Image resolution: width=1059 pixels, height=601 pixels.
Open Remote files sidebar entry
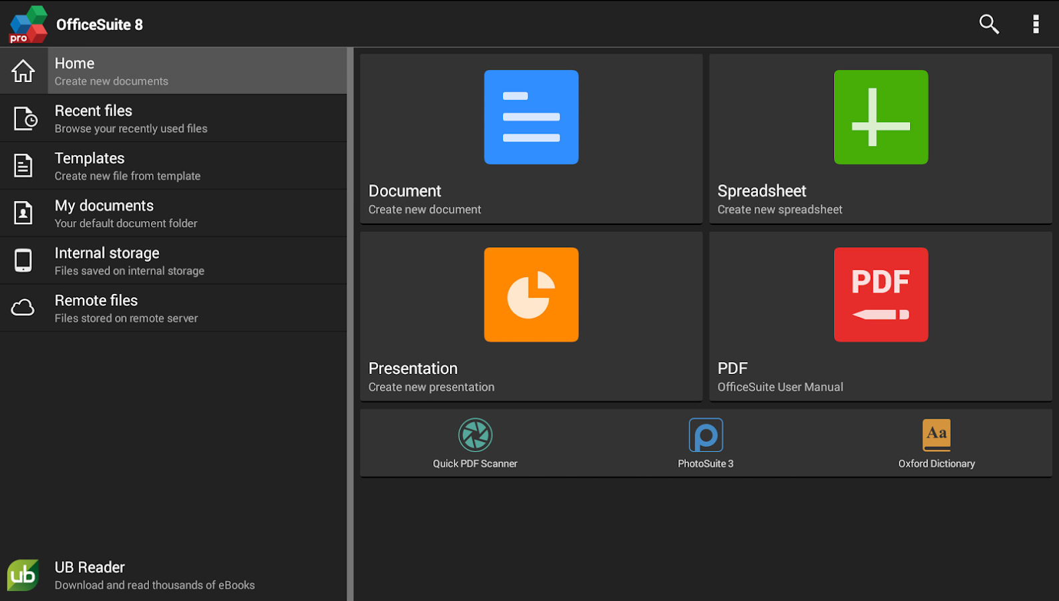coord(174,308)
